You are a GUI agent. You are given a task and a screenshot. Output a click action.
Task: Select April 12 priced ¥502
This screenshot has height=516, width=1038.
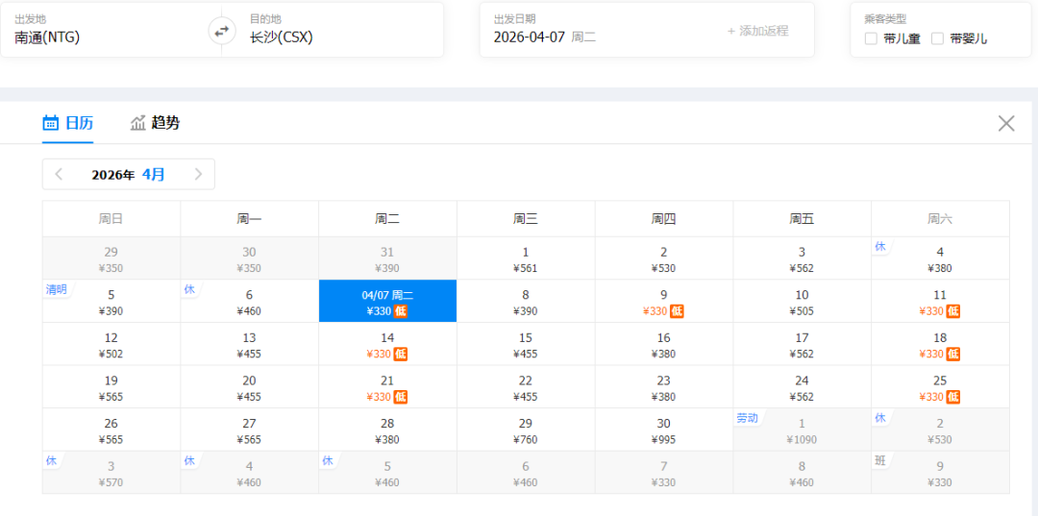click(111, 344)
